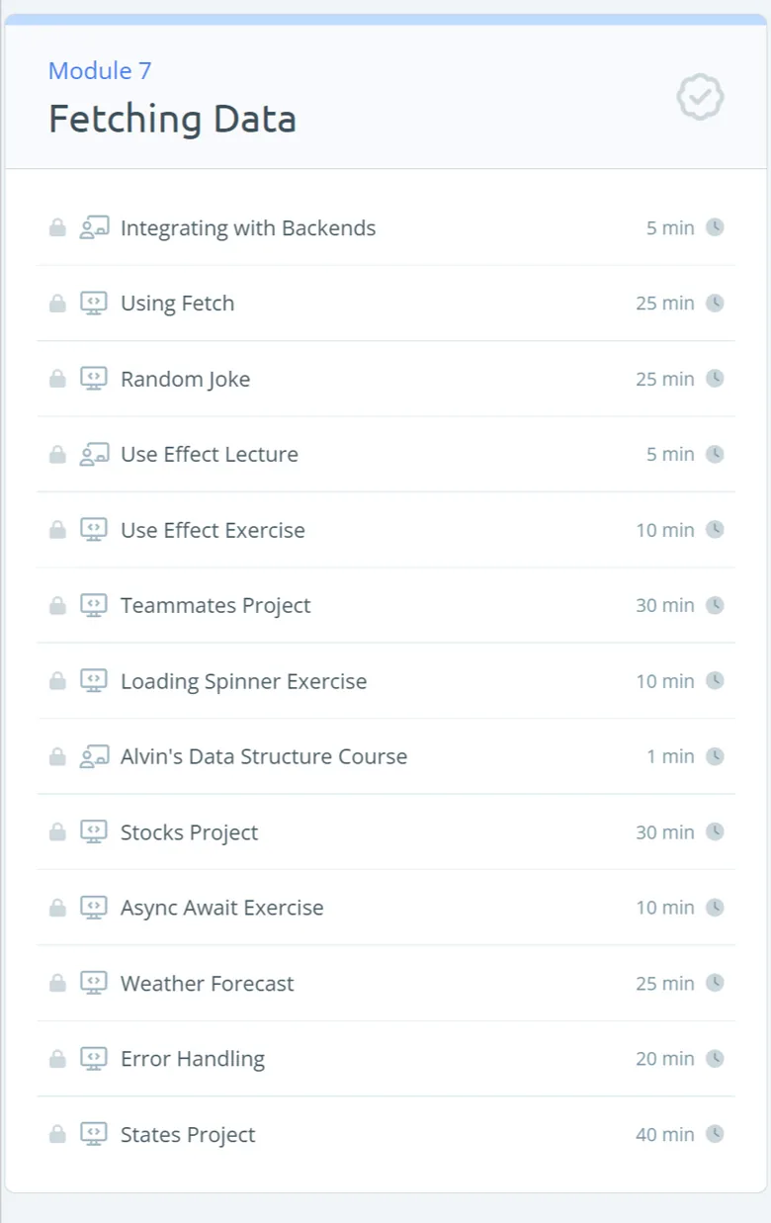Click the lock icon beside Error Handling
771x1223 pixels.
57,1059
